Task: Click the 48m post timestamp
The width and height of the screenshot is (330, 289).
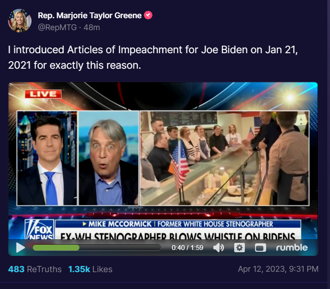Action: (92, 27)
